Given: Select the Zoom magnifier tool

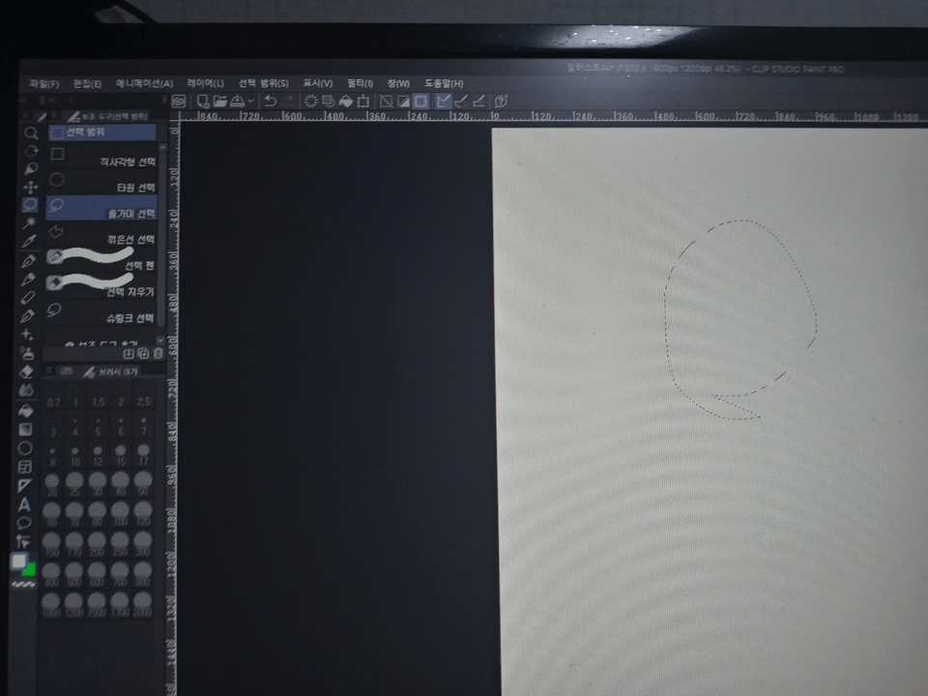Looking at the screenshot, I should [31, 133].
